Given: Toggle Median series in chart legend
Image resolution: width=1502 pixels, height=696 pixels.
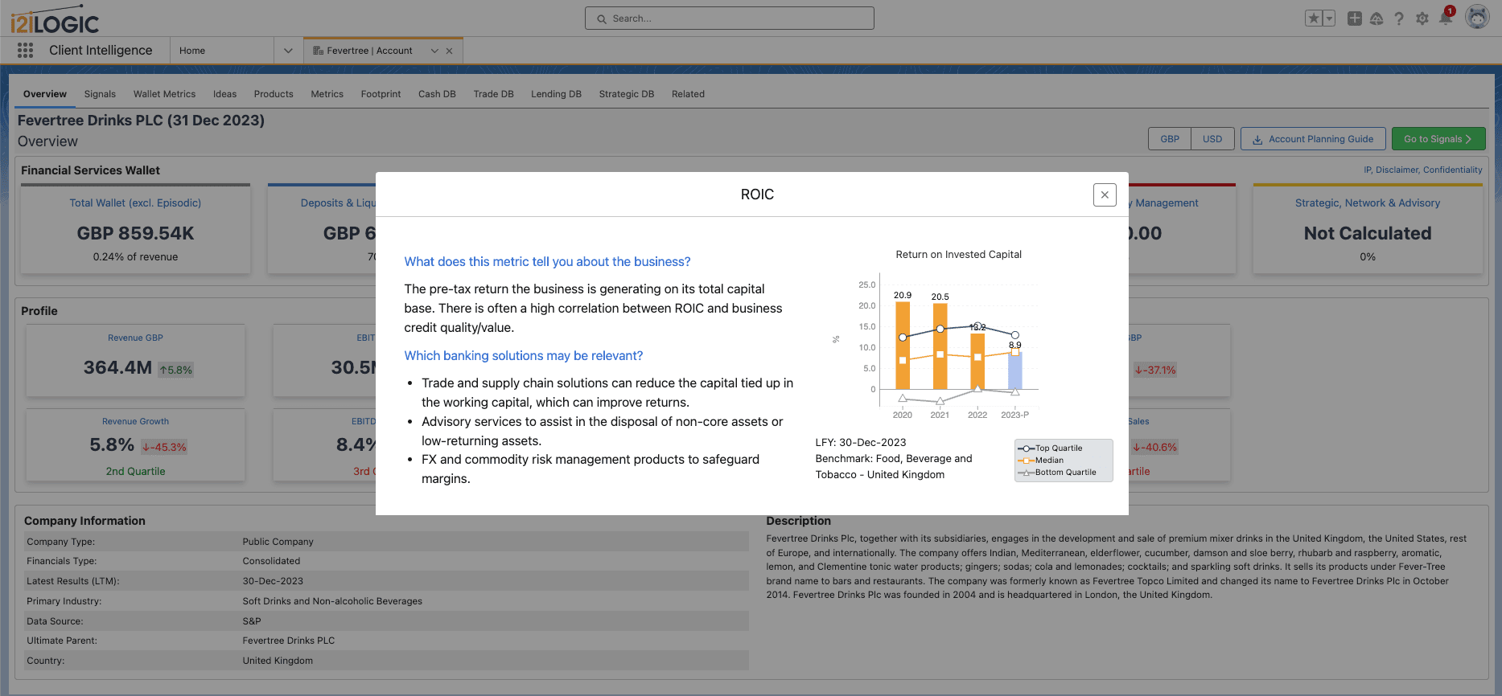Looking at the screenshot, I should (x=1042, y=461).
